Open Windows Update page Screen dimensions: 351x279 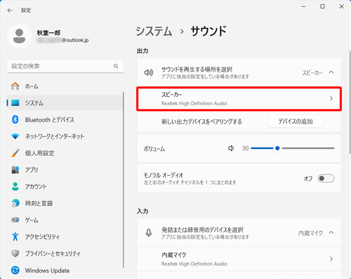click(65, 271)
